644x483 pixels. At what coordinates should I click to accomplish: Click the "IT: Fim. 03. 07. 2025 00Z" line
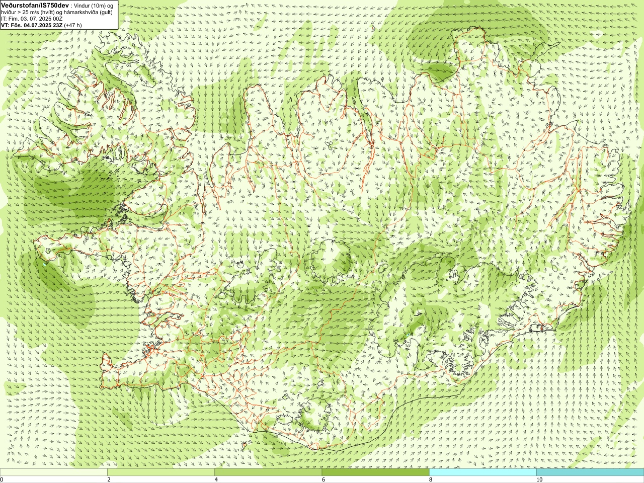(32, 19)
